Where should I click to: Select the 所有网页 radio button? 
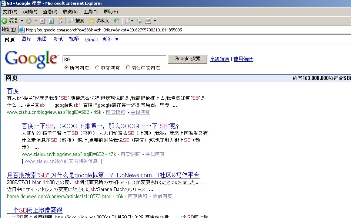[67, 68]
